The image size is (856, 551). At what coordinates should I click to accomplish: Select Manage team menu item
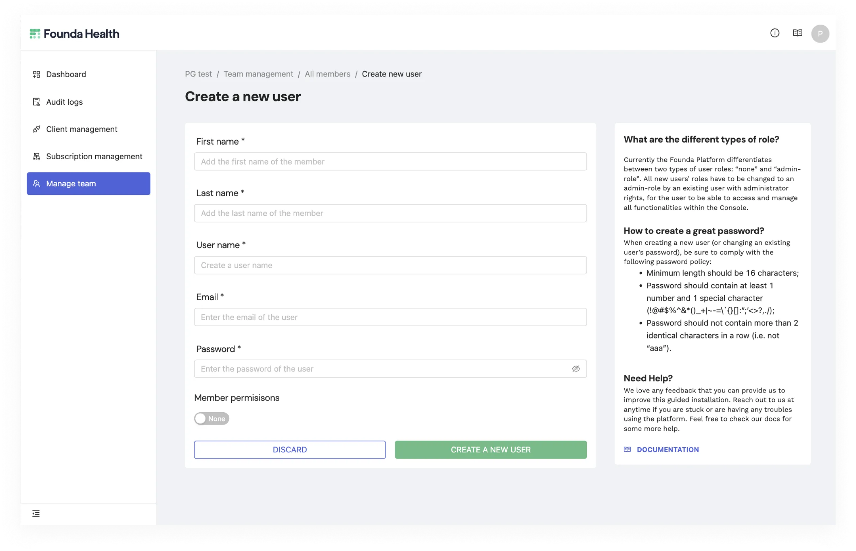pos(88,184)
